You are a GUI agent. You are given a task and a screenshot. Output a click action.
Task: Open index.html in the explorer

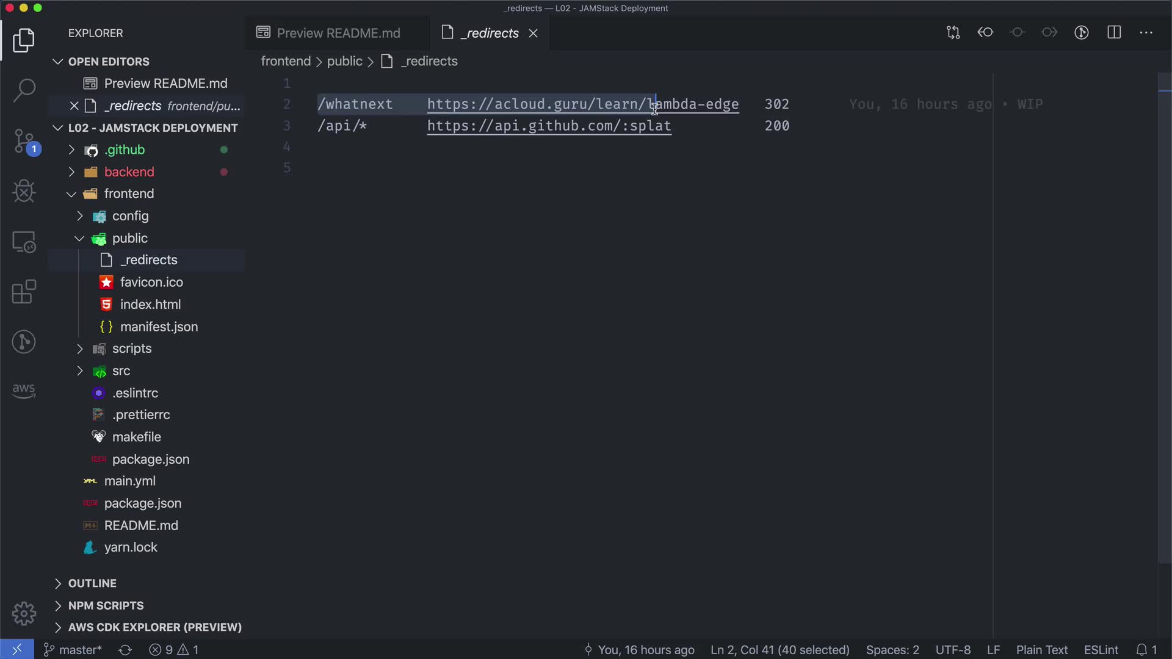[x=150, y=304]
